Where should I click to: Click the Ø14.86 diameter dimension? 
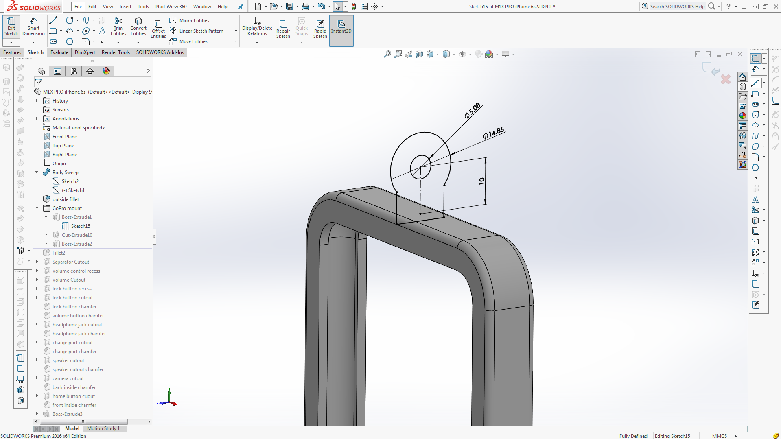tap(494, 133)
